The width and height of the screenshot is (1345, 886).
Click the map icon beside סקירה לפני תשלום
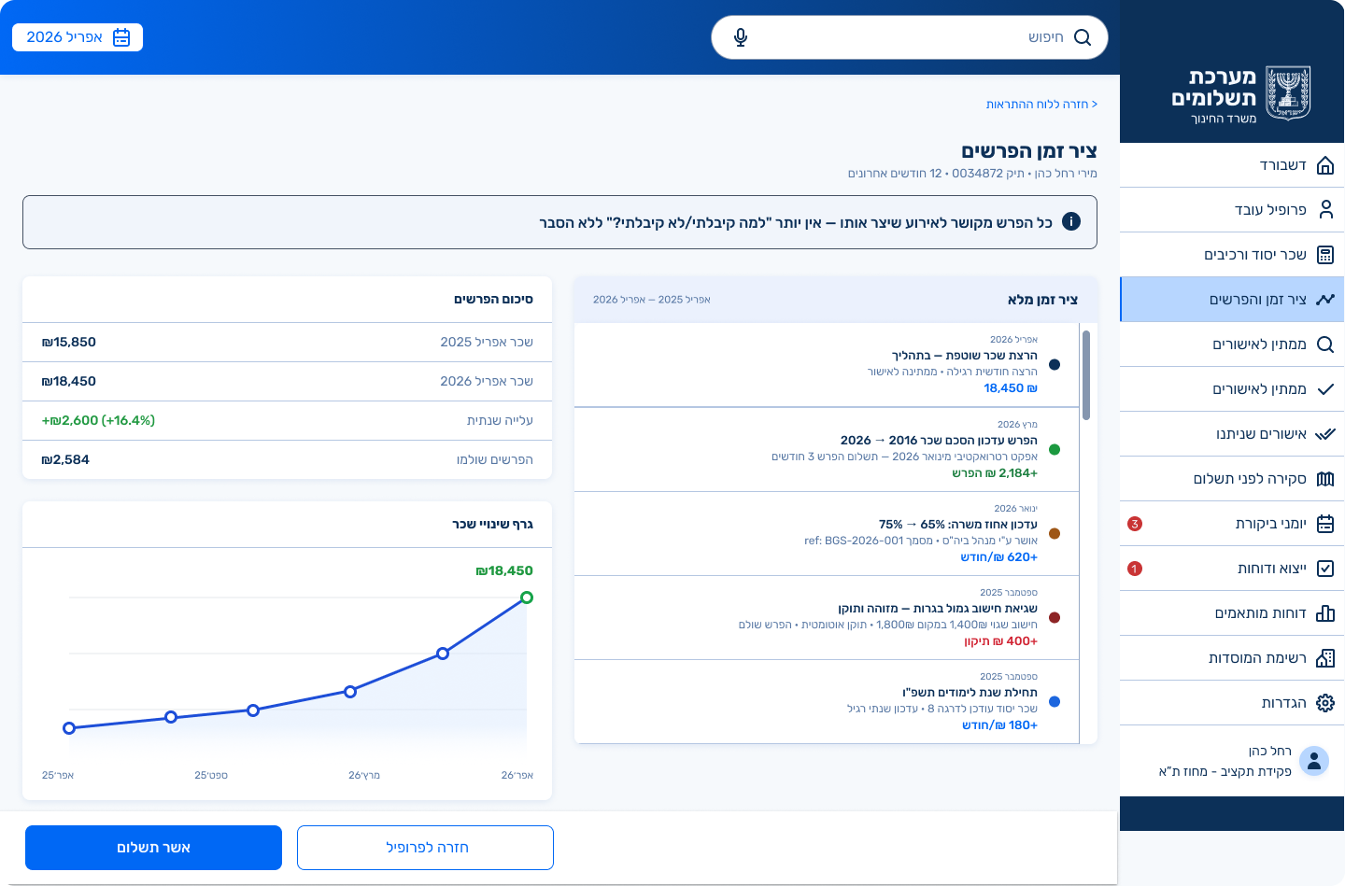pos(1325,479)
